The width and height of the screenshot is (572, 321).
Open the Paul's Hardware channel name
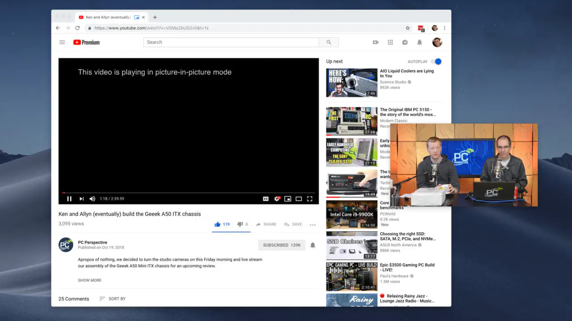coord(395,276)
